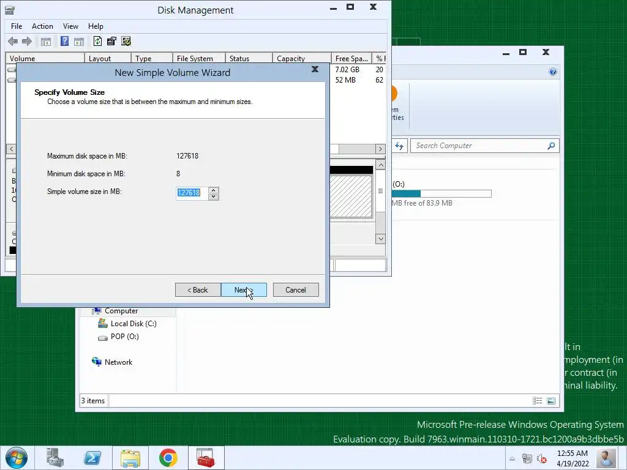Click the 52 MB free space cell
The width and height of the screenshot is (627, 470).
[x=345, y=80]
